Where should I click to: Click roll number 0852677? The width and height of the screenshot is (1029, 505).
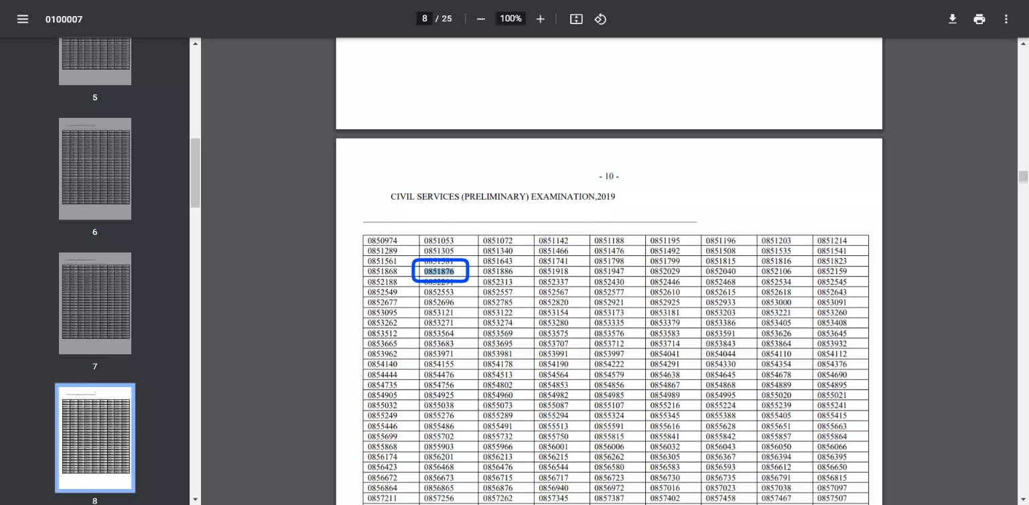(383, 303)
